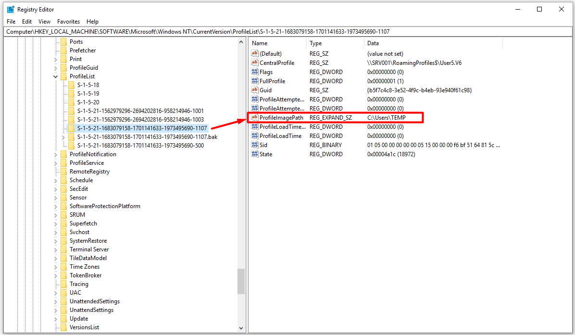Click the REG_BINARY type cell
Image resolution: width=575 pixels, height=335 pixels.
click(325, 145)
